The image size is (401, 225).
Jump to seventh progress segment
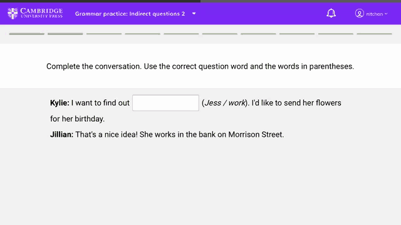click(258, 34)
